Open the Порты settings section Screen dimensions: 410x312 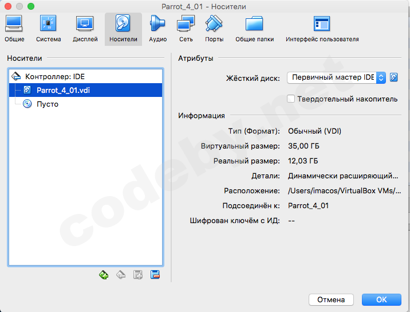coord(214,29)
